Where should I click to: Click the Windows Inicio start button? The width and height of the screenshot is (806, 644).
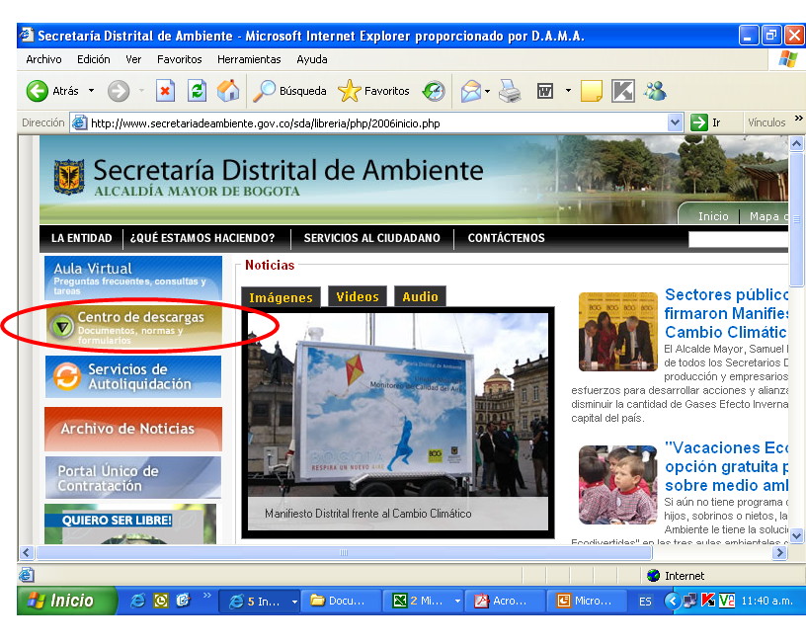66,601
